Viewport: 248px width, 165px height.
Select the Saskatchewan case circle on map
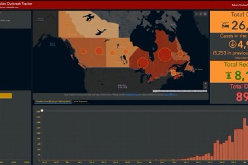(x=113, y=53)
